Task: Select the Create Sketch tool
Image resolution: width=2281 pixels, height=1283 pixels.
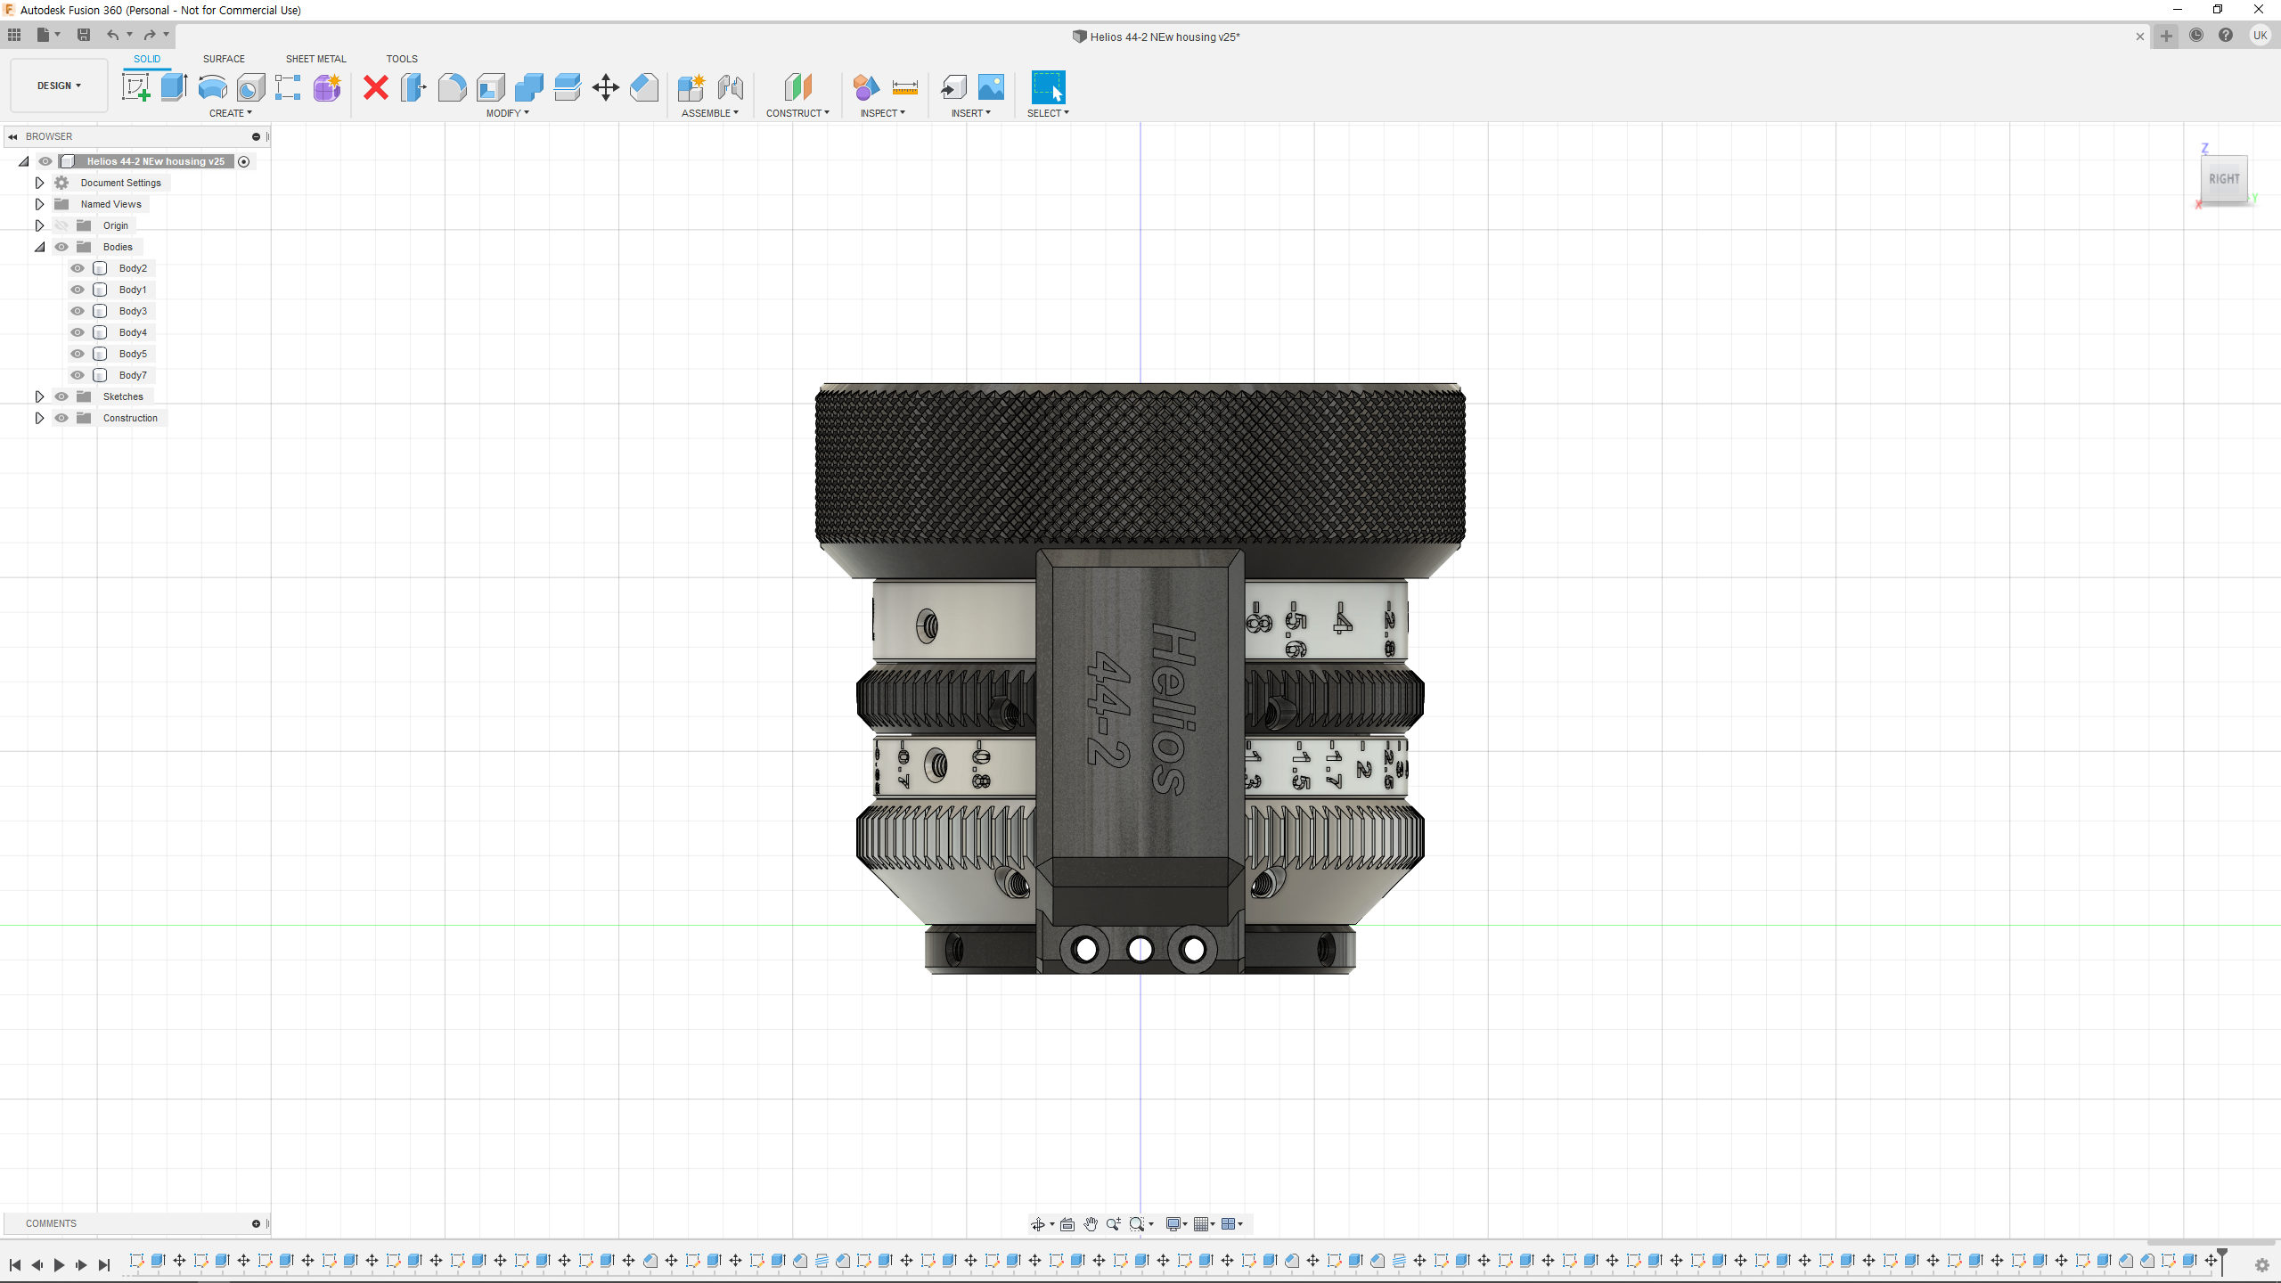Action: pyautogui.click(x=135, y=87)
